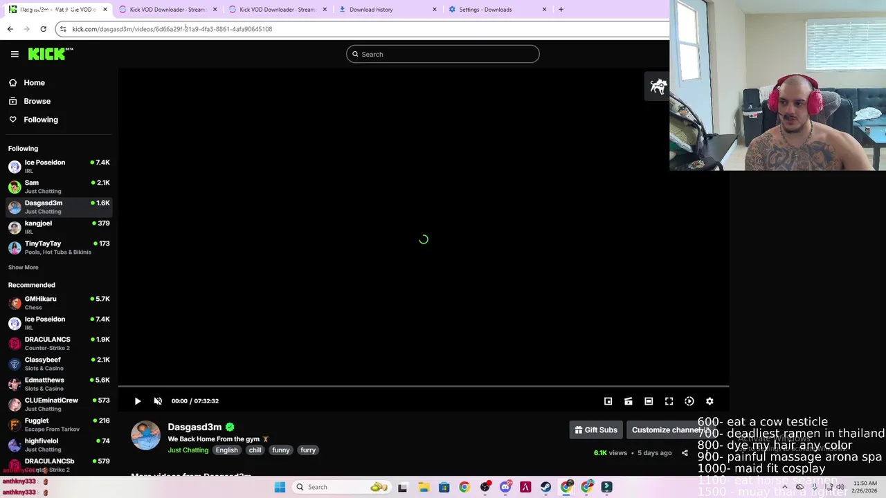
Task: Select the chill tag
Action: (x=255, y=450)
